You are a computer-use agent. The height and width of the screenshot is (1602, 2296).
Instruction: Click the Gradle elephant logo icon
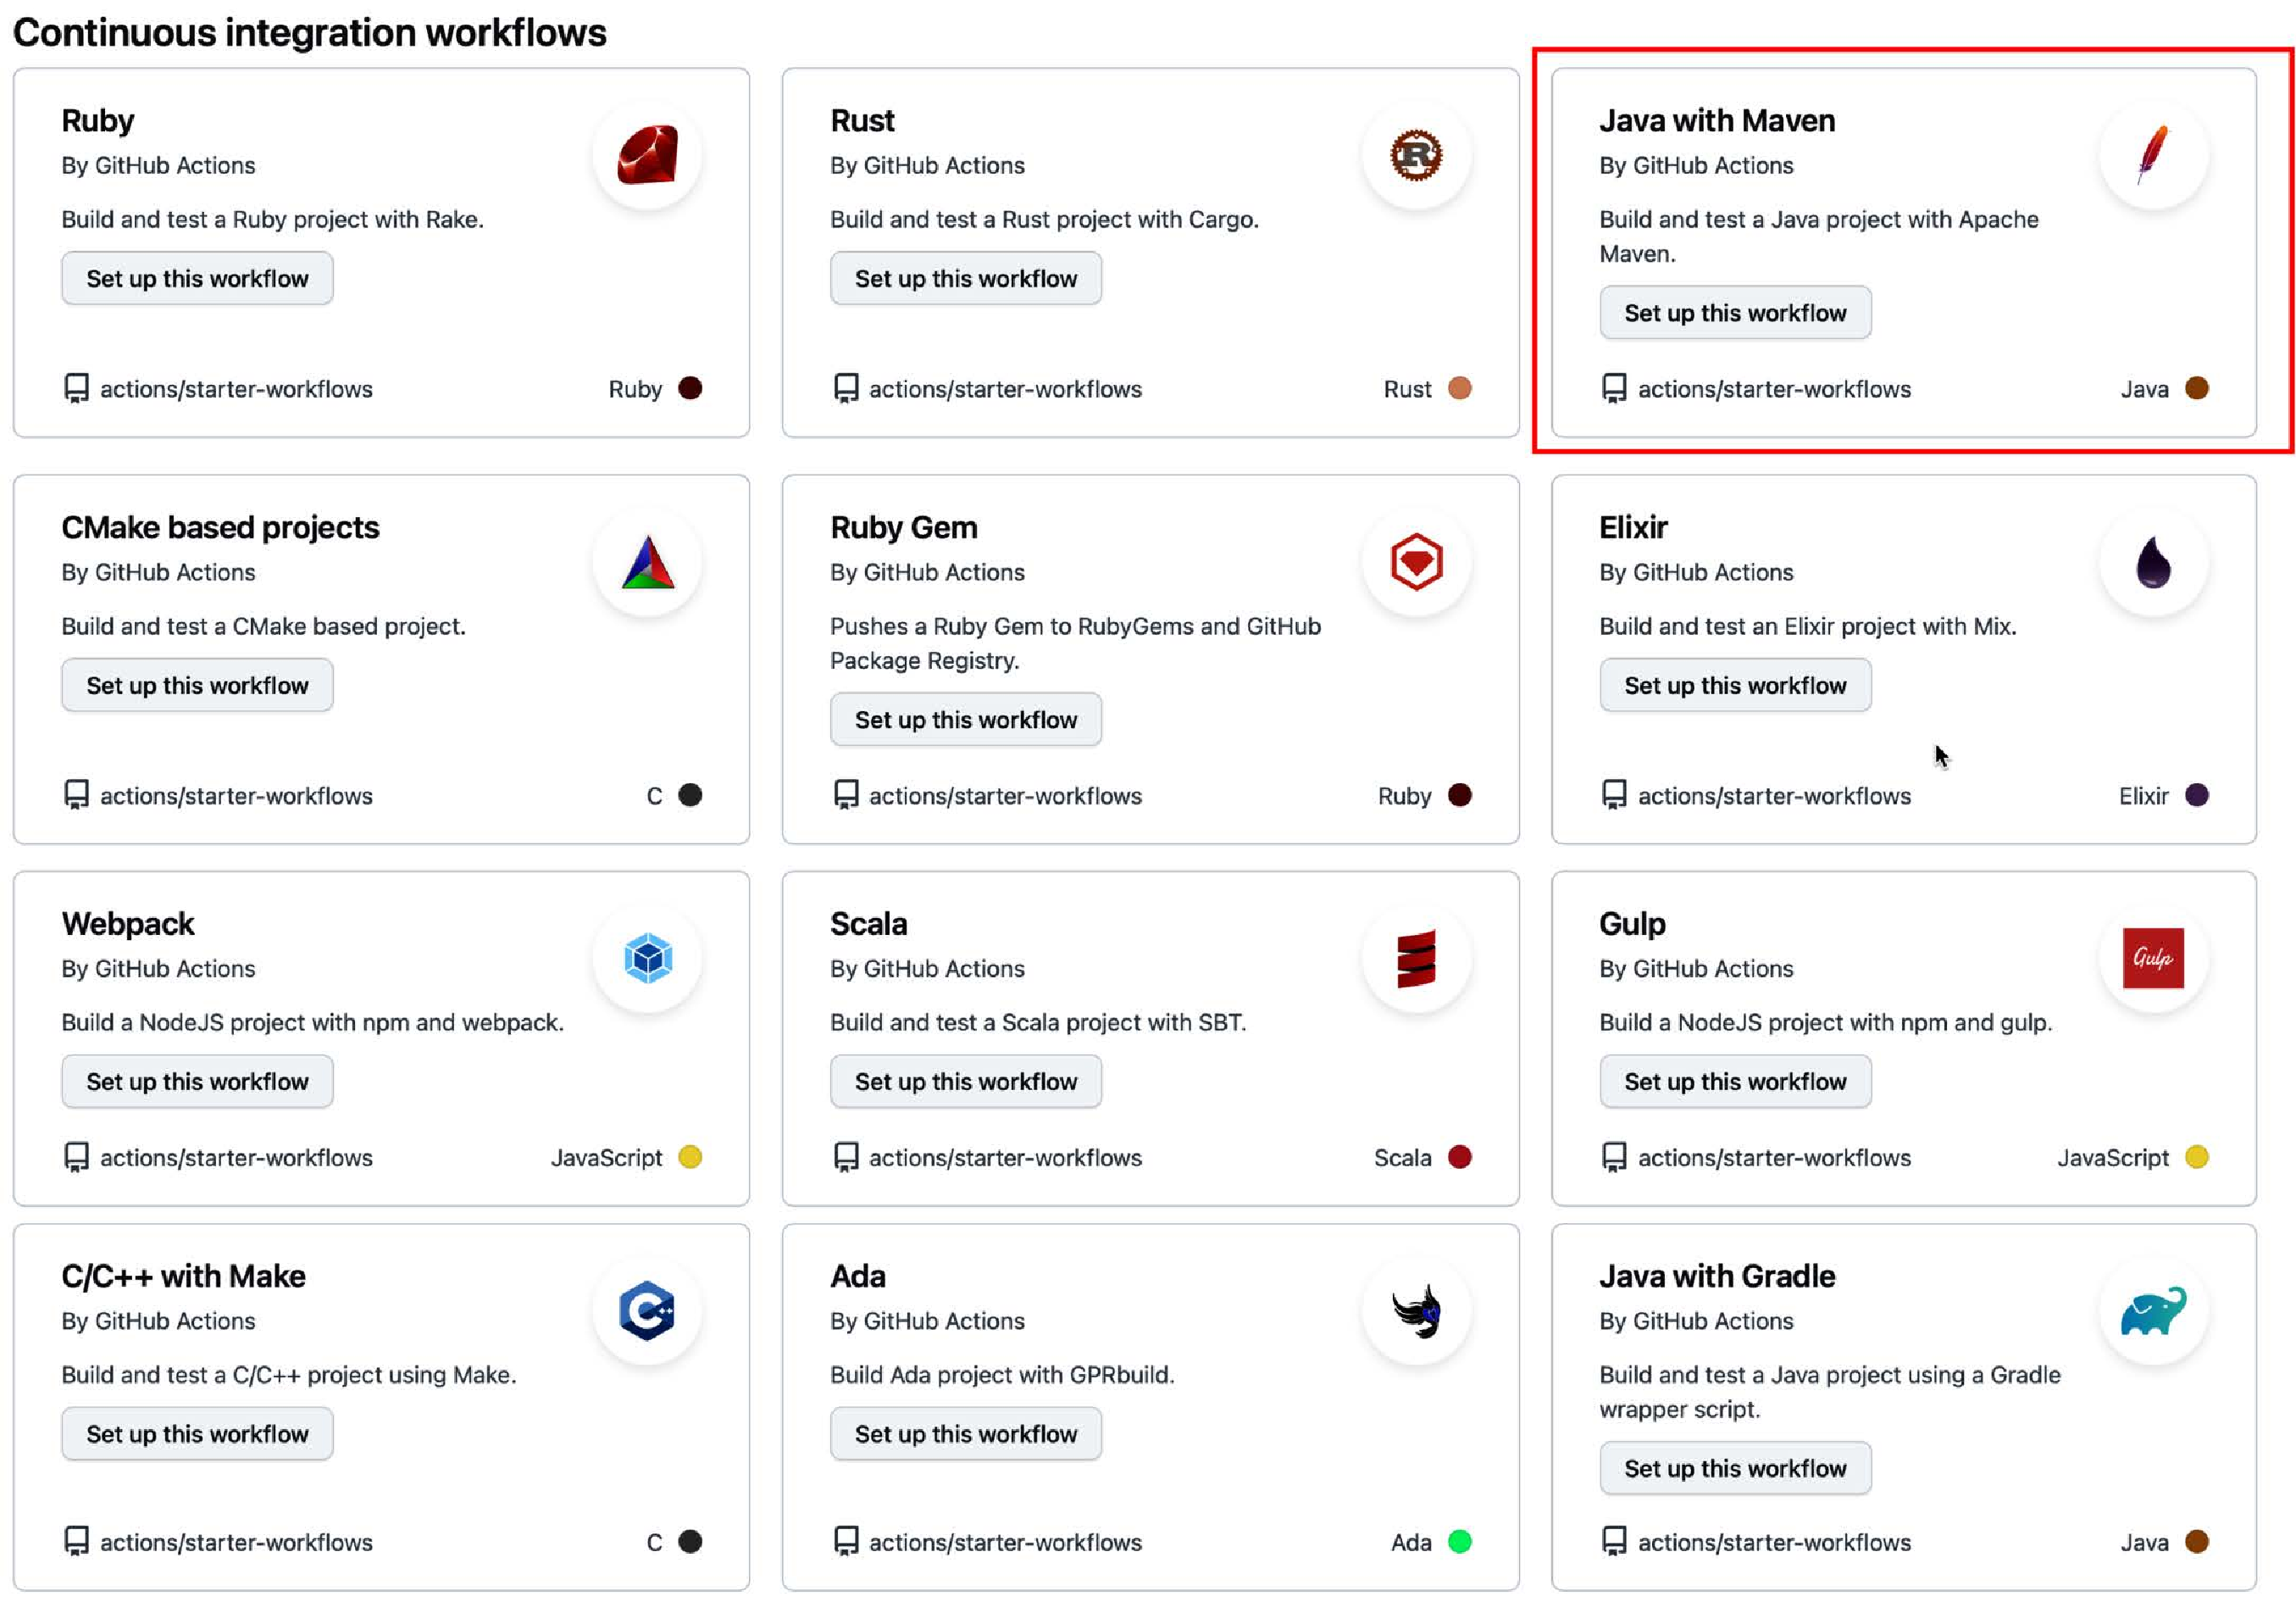point(2153,1310)
